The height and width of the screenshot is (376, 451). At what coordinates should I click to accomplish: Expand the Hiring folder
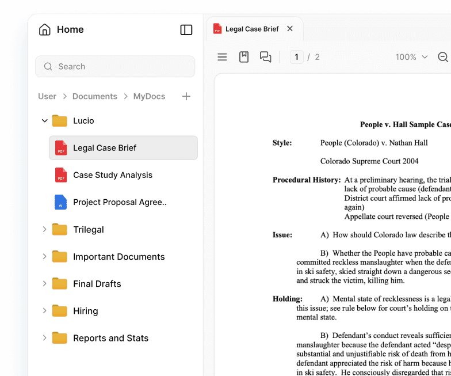click(45, 311)
